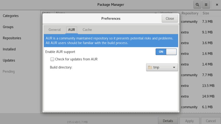Open the Groups sidebar section
221x124 pixels.
point(8,27)
